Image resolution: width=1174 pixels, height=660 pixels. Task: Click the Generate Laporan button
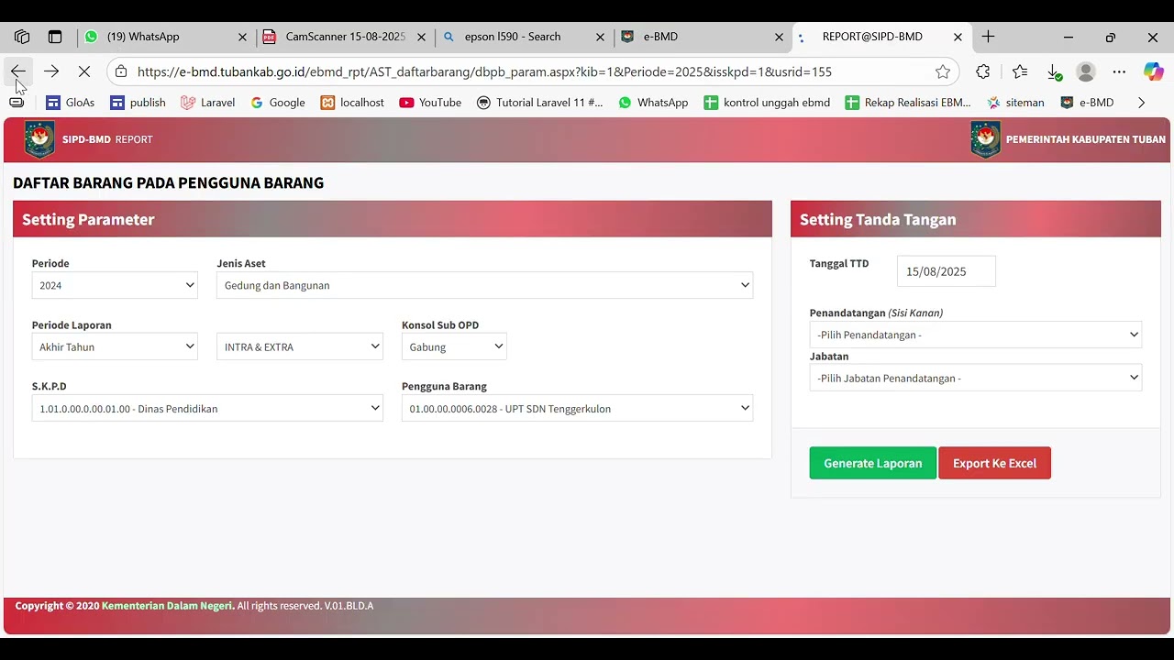click(872, 463)
